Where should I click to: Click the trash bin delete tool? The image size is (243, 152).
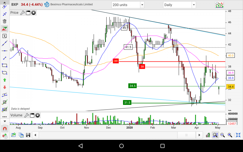5,21
